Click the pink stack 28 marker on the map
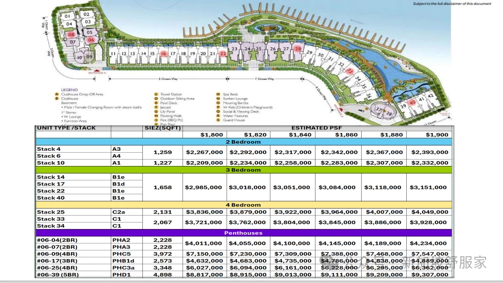Image resolution: width=503 pixels, height=283 pixels. 298,49
